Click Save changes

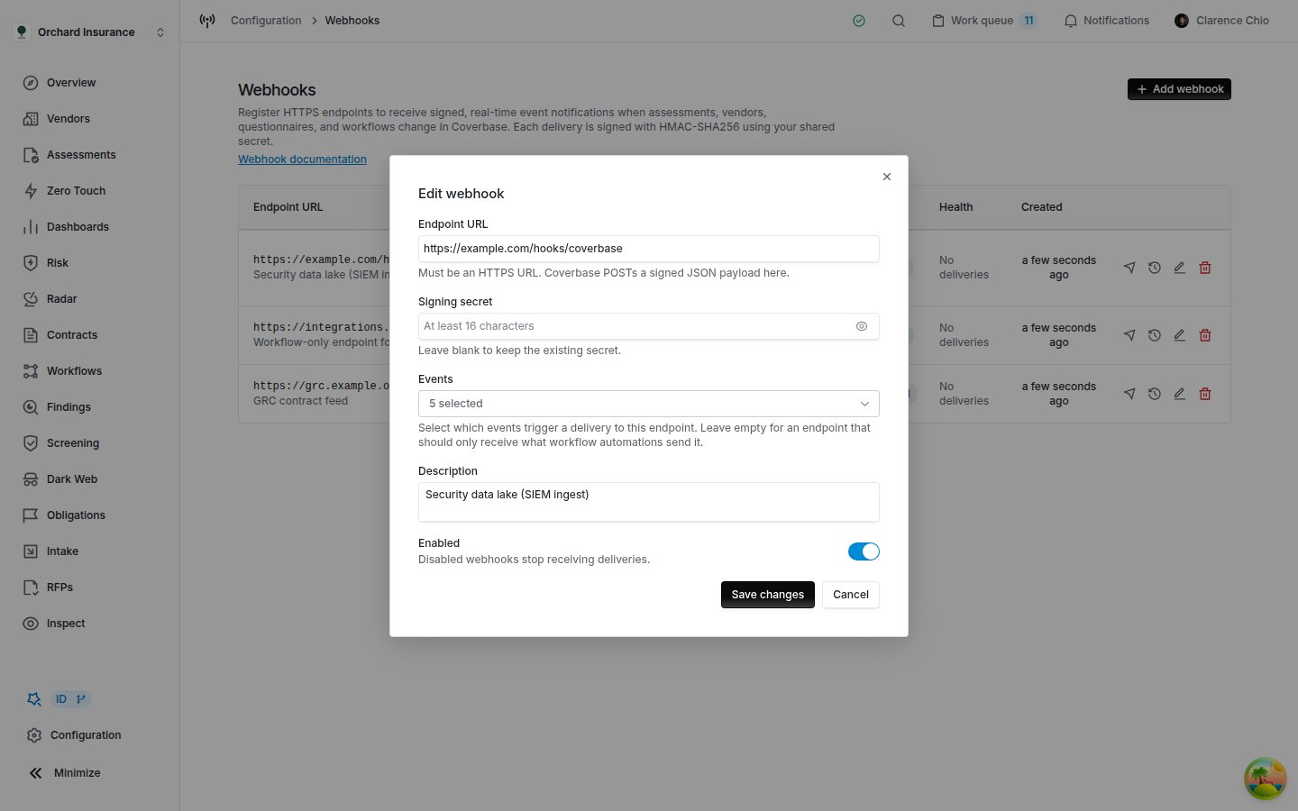tap(768, 595)
